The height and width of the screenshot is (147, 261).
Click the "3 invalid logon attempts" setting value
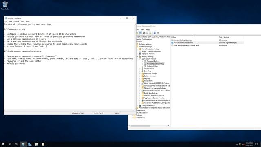pos(228,43)
